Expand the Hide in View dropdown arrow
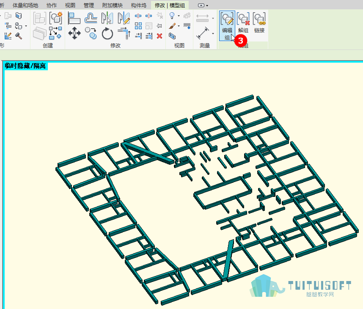The height and width of the screenshot is (309, 363). point(179,16)
